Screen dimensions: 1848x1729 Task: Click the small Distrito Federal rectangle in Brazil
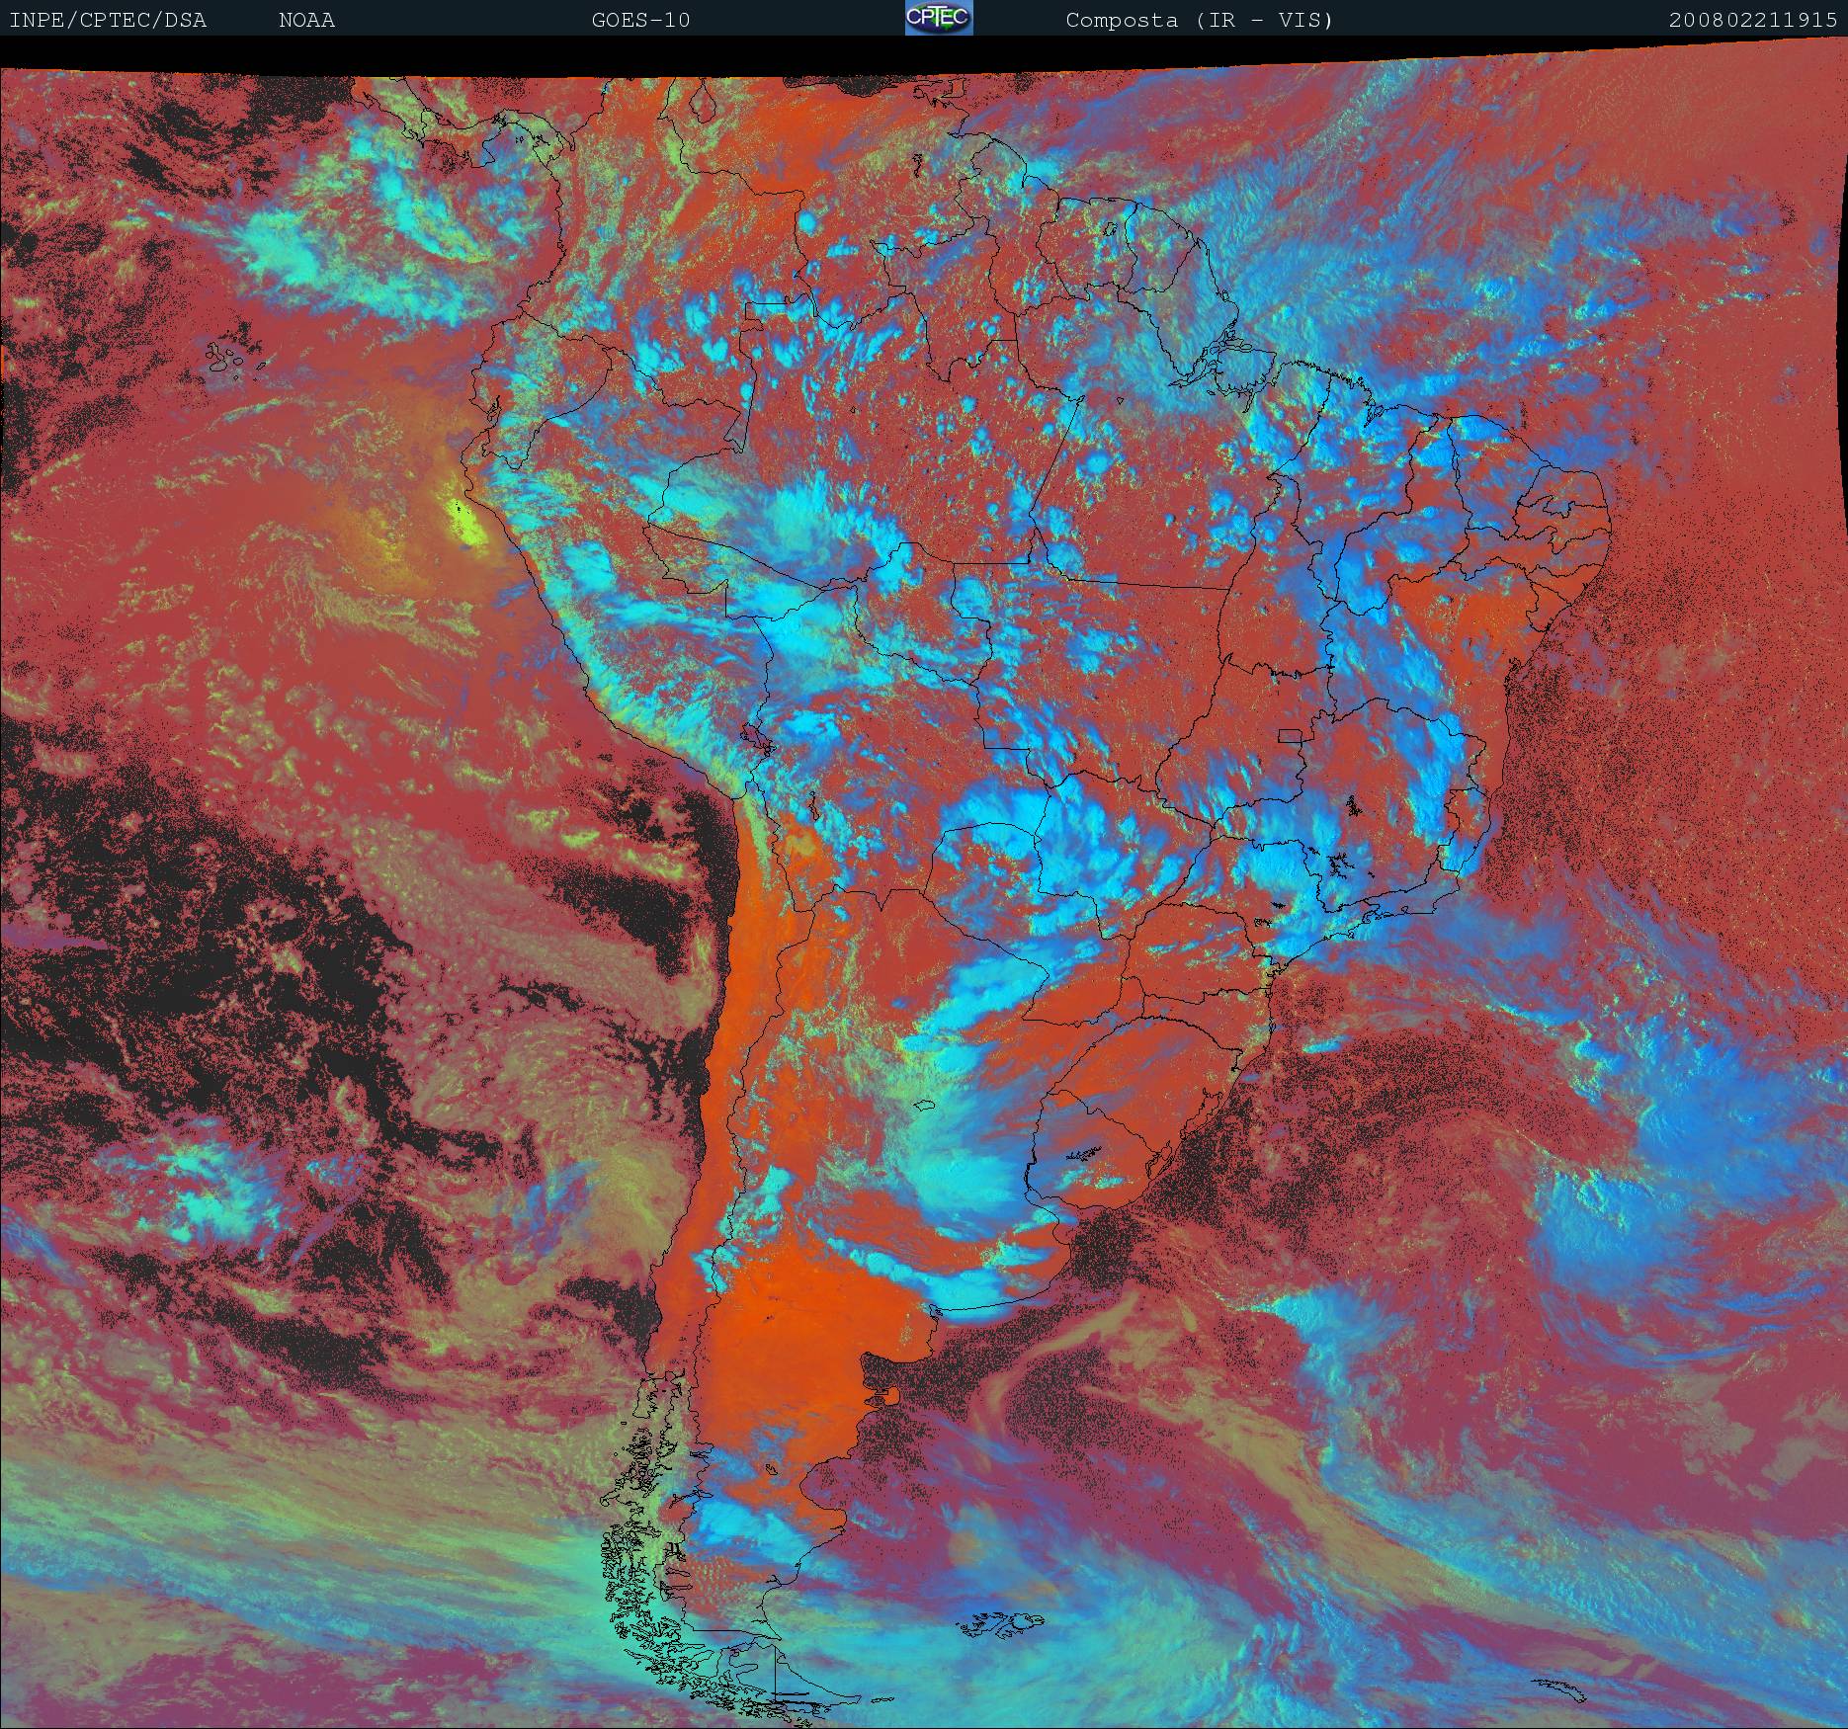click(x=1290, y=735)
